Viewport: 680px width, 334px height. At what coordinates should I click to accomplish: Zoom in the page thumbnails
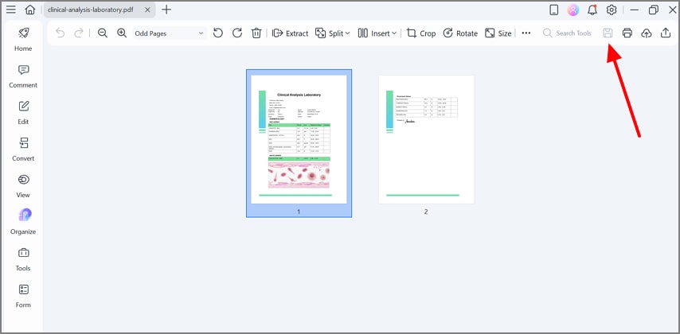(122, 33)
